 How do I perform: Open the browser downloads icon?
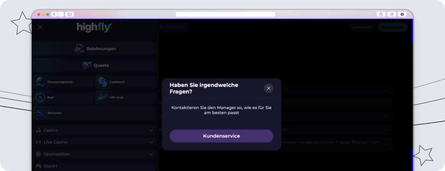402,14
